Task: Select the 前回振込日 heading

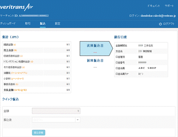Action: click(95, 61)
